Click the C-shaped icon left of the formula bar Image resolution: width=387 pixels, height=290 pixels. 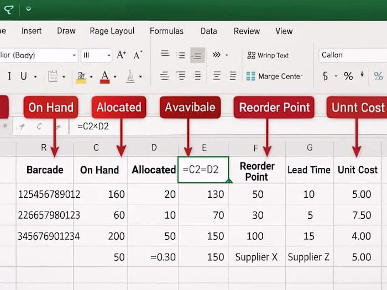[x=39, y=126]
